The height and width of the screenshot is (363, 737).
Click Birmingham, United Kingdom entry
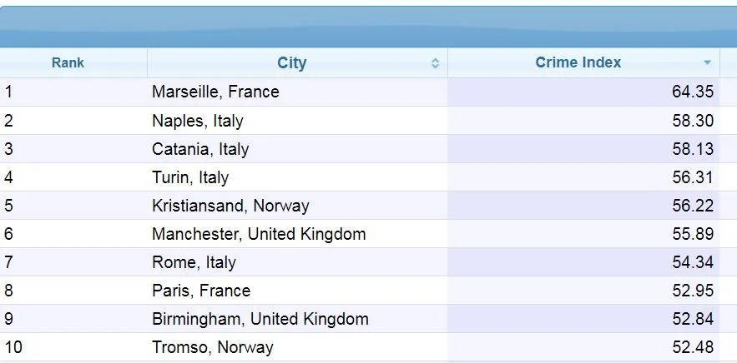(x=260, y=319)
